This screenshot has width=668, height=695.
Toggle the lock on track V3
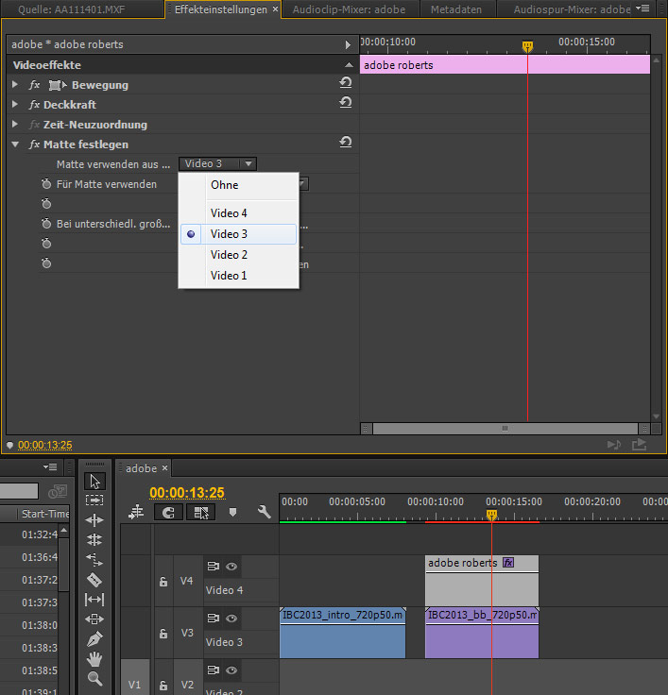[163, 635]
